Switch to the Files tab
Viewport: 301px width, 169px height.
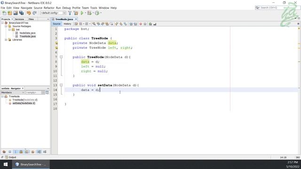[31, 19]
